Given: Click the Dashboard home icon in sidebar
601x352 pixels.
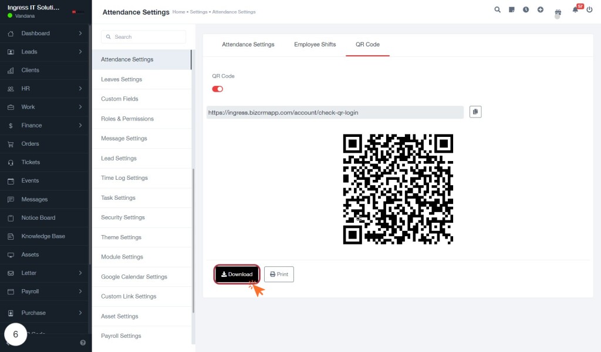Looking at the screenshot, I should (x=11, y=33).
